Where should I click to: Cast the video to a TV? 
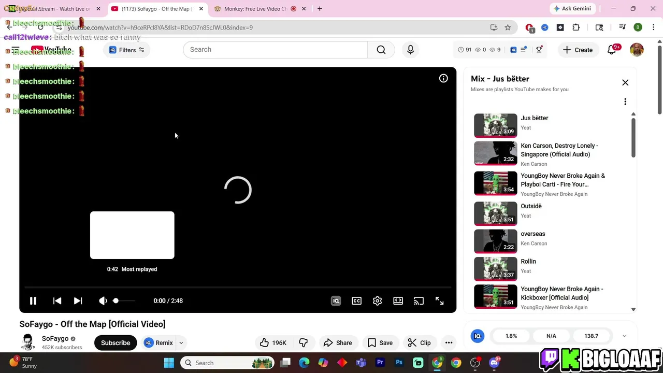click(419, 300)
